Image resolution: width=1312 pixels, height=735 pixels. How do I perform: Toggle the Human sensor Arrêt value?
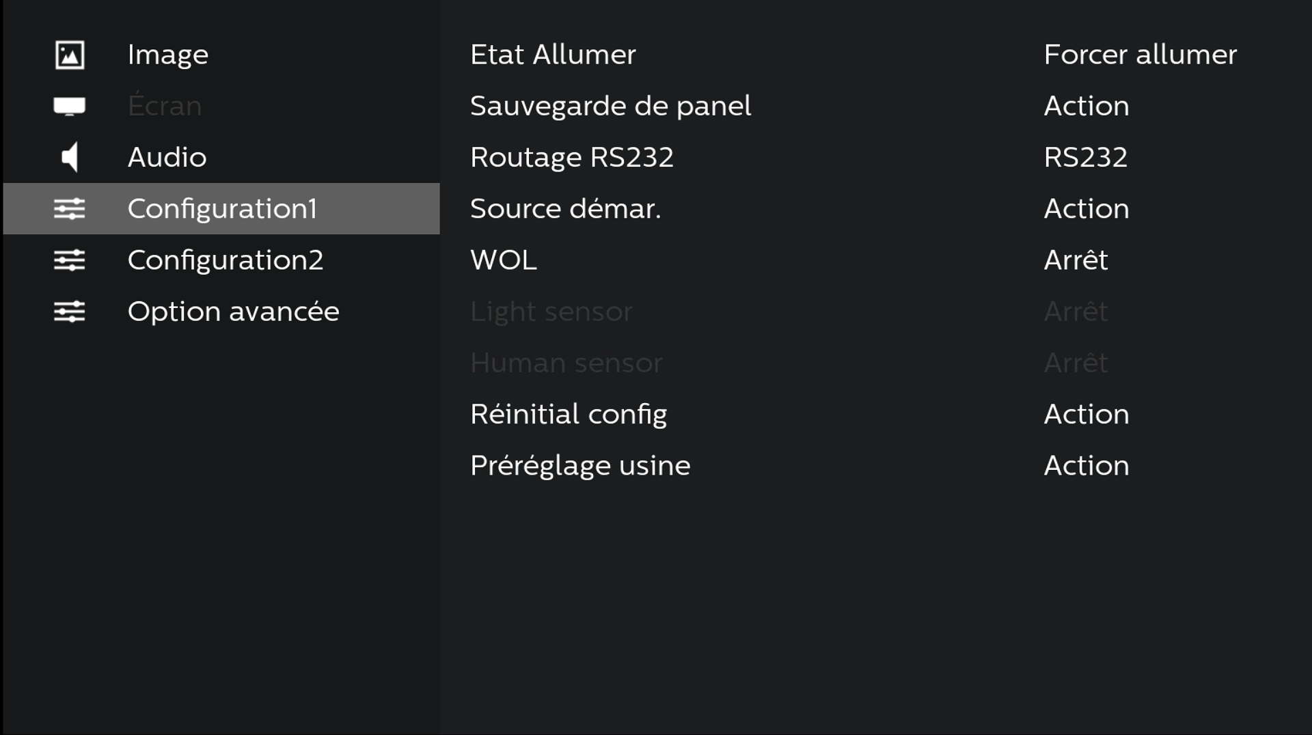pos(1076,363)
